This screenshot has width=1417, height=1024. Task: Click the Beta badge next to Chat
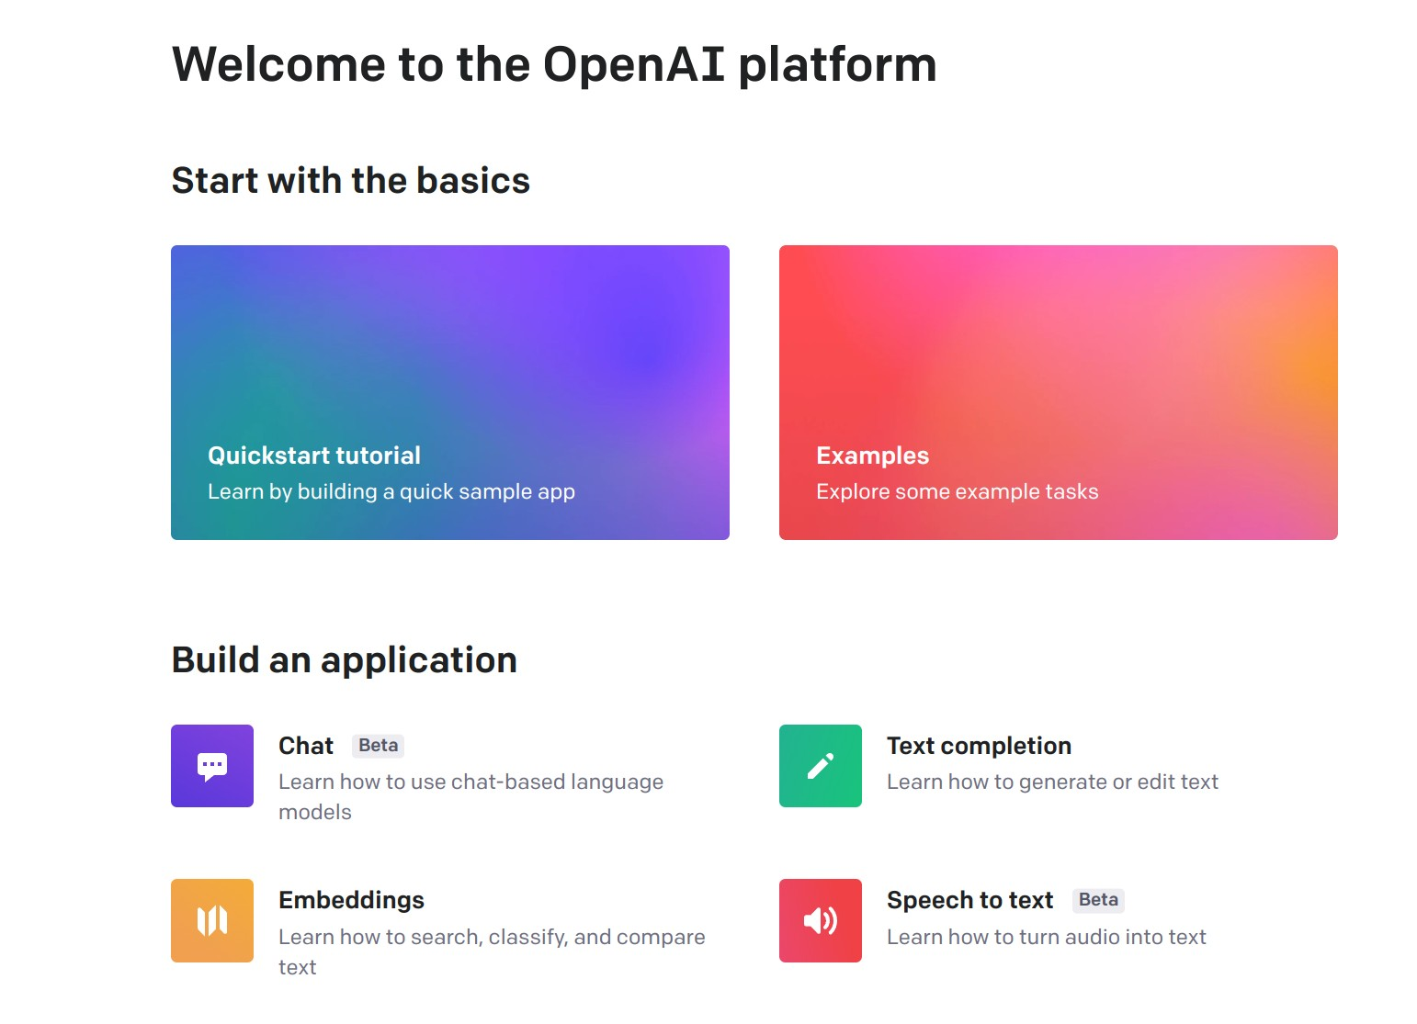tap(379, 746)
